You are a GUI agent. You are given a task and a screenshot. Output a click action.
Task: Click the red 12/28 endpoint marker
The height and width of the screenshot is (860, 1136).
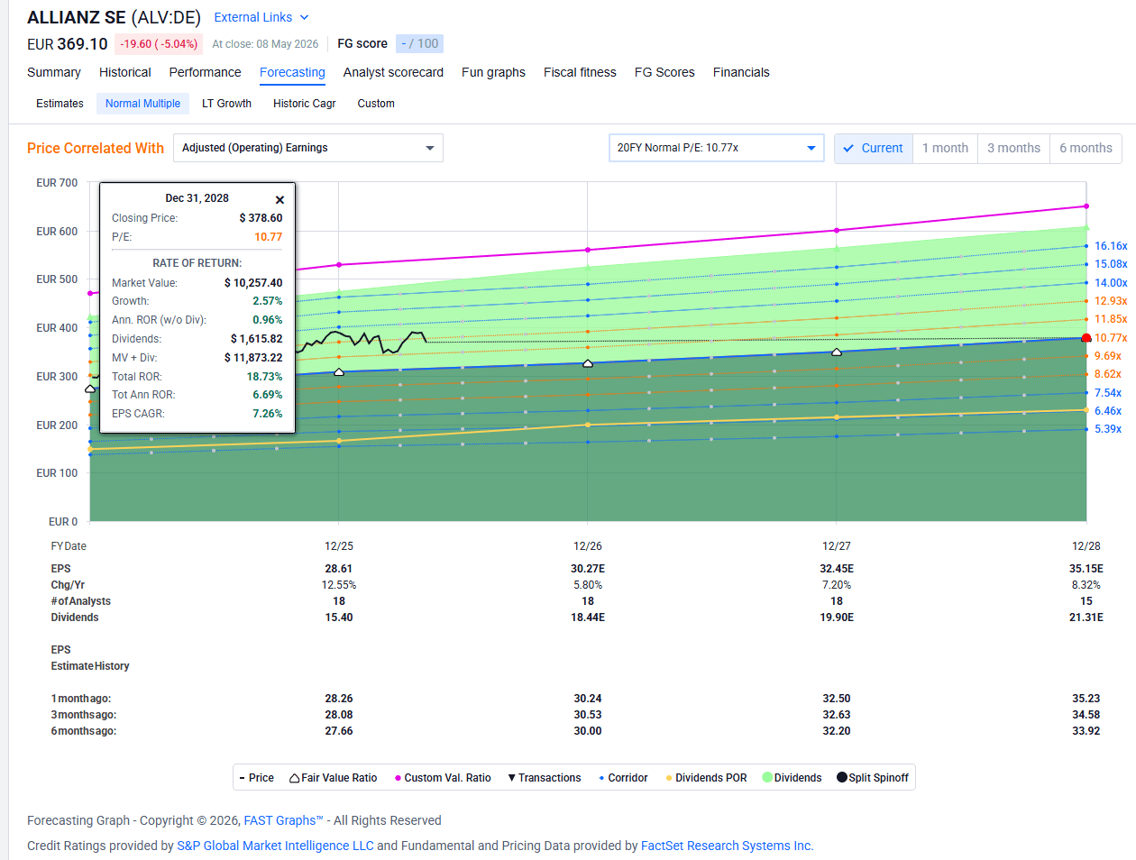coord(1086,338)
